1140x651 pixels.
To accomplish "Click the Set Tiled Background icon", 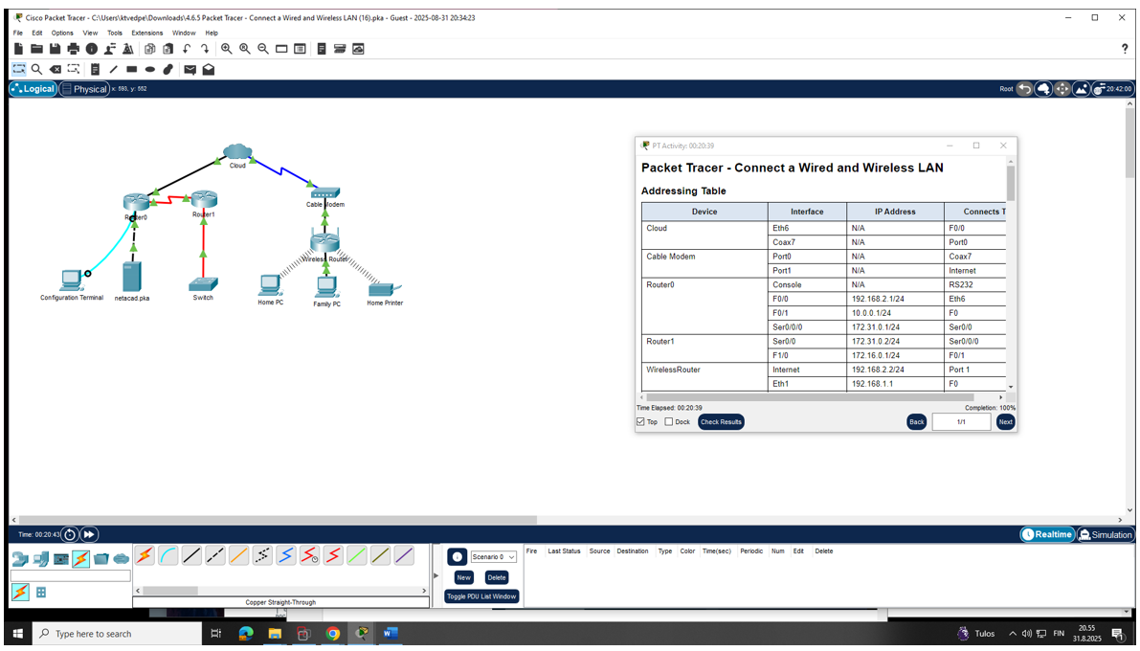I will [1081, 89].
